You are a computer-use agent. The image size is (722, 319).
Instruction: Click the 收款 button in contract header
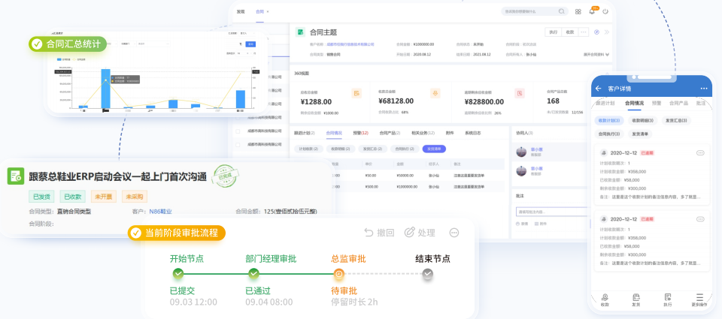pos(570,32)
